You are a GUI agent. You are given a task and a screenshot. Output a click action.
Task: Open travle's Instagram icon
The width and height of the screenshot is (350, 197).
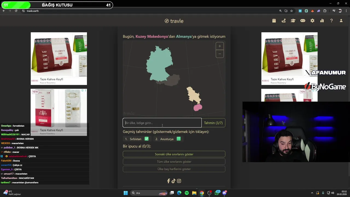click(179, 181)
